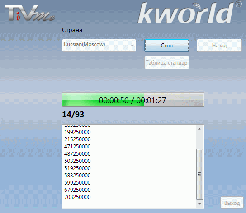The height and width of the screenshot is (213, 246).
Task: Click the frequency list scrollbar thumb
Action: pyautogui.click(x=199, y=174)
